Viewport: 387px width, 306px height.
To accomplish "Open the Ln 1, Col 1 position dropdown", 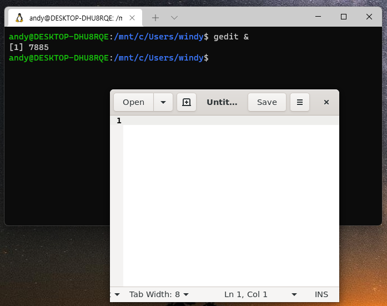I will click(260, 294).
